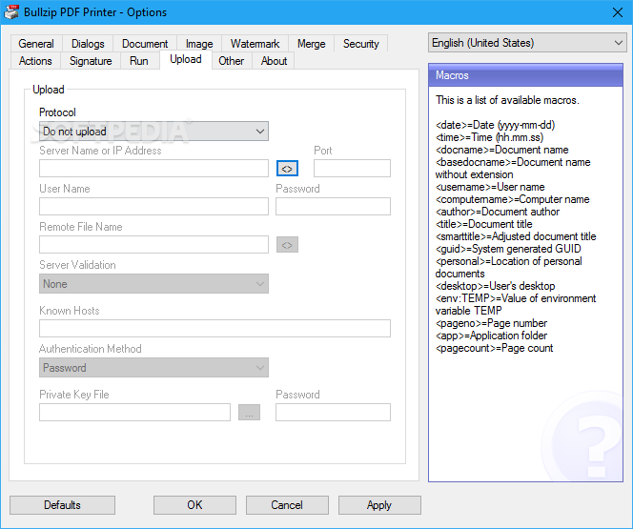Click the <username>=User name macro line
Image resolution: width=633 pixels, height=529 pixels.
[490, 187]
